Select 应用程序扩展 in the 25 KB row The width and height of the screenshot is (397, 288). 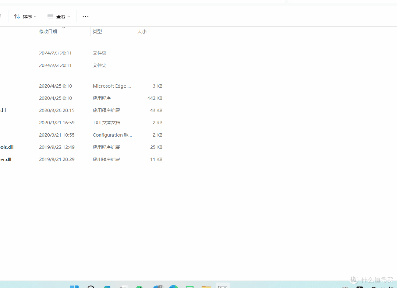(106, 147)
